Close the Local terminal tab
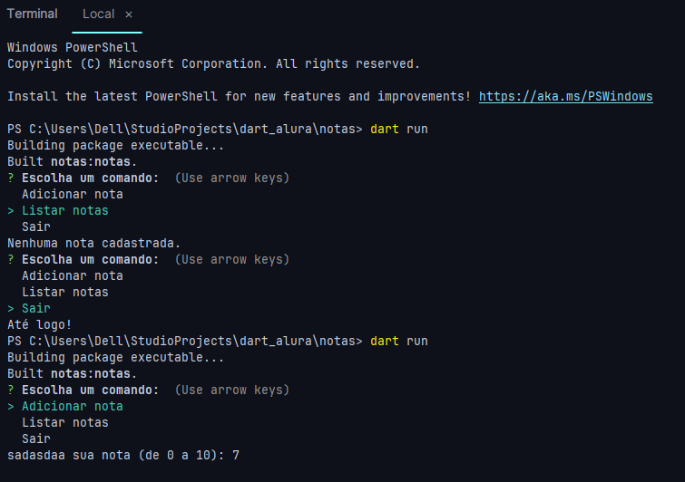 [x=129, y=14]
